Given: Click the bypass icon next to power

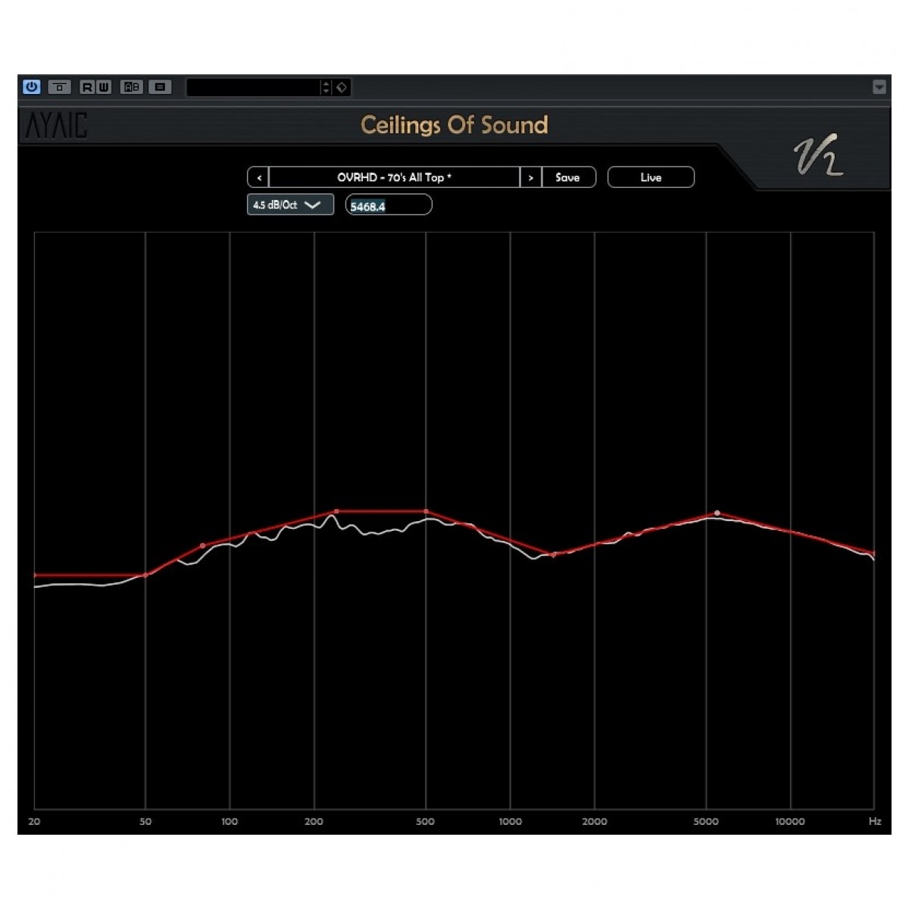Looking at the screenshot, I should (x=59, y=87).
